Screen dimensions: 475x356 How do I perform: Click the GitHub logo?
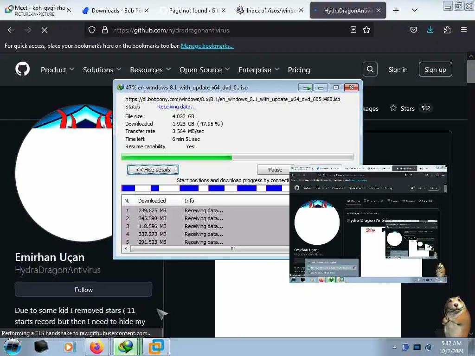pos(23,70)
